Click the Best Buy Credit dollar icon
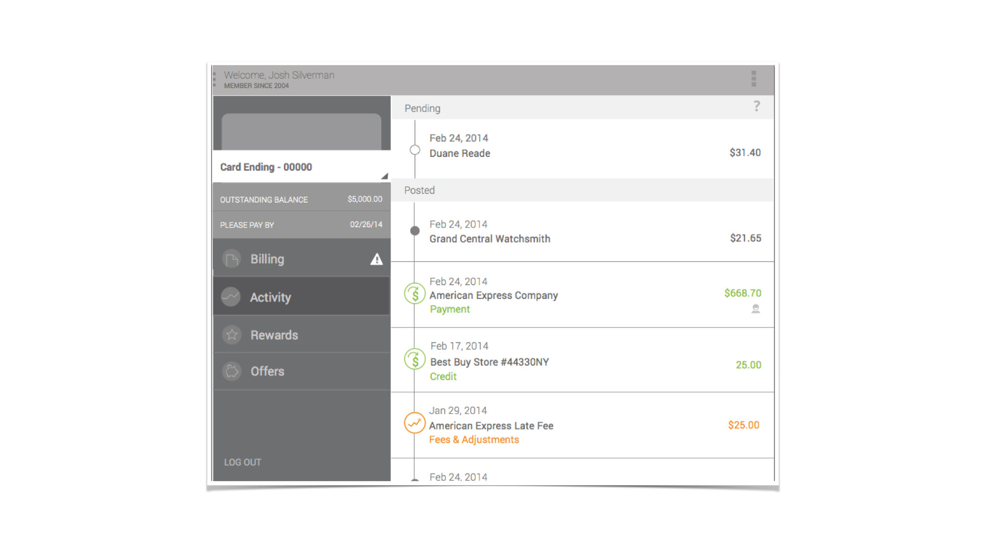986x554 pixels. tap(414, 359)
